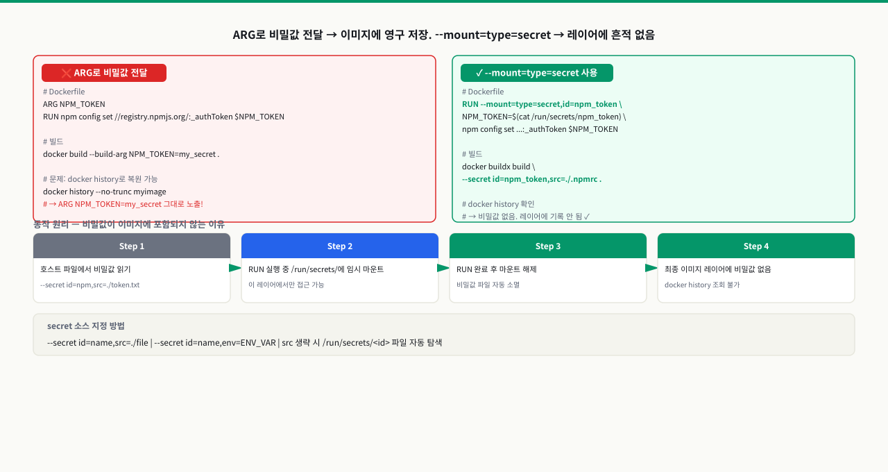Click the check mark in the --mount=type=secret badge
The image size is (888, 472).
click(x=479, y=73)
